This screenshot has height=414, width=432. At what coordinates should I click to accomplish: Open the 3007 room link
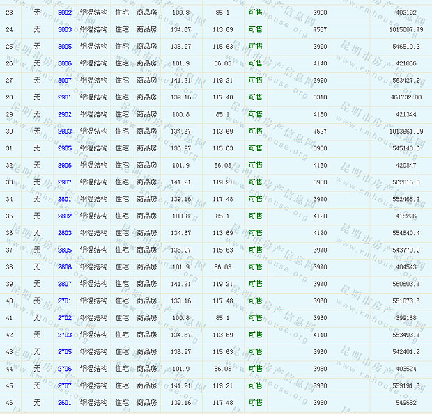[x=65, y=80]
